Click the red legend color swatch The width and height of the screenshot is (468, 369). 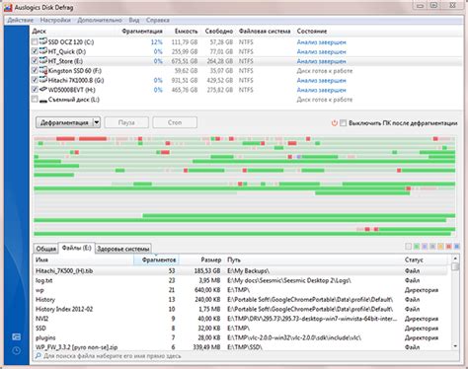click(x=448, y=247)
